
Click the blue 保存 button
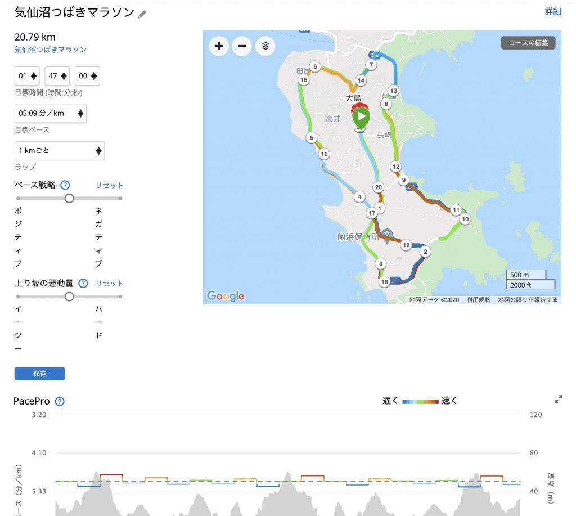40,374
